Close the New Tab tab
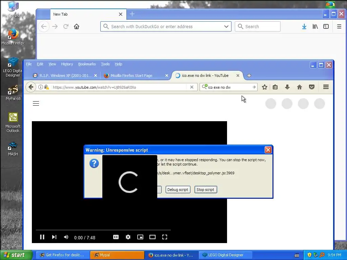 (x=121, y=14)
